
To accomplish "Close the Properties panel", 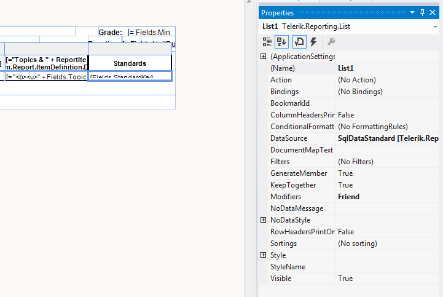I will pos(433,12).
